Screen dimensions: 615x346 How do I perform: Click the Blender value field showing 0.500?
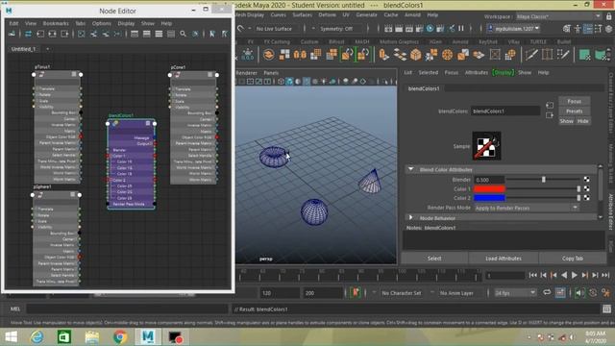click(489, 180)
